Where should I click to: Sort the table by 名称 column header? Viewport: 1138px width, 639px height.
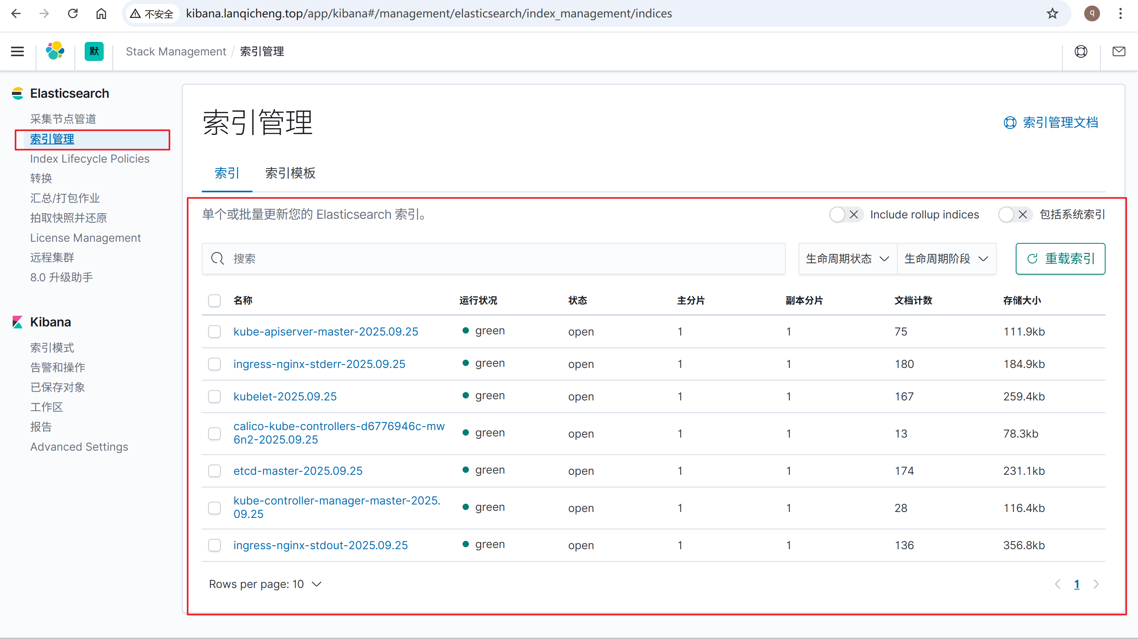coord(243,301)
